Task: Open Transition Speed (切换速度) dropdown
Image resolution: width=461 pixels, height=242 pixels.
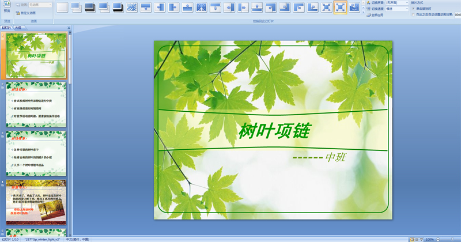Action: pos(397,9)
